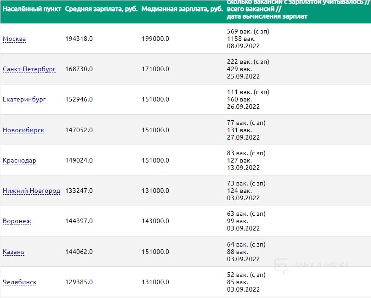Click the Средняя зарплата column header

101,9
